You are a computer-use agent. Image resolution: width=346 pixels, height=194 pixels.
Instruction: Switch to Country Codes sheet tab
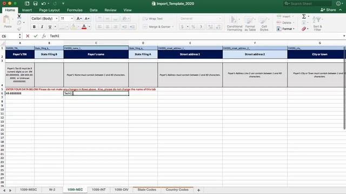(177, 190)
